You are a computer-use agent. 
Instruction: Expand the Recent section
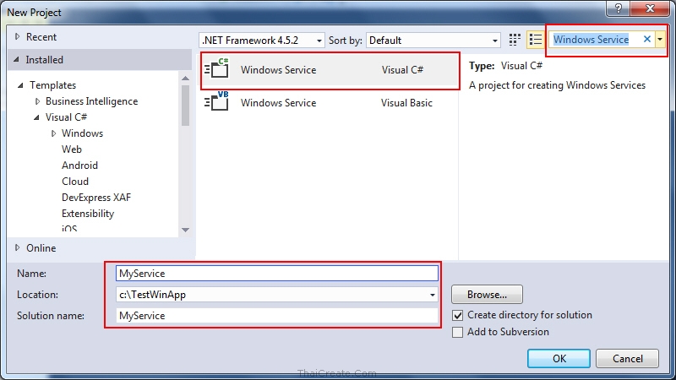(19, 37)
